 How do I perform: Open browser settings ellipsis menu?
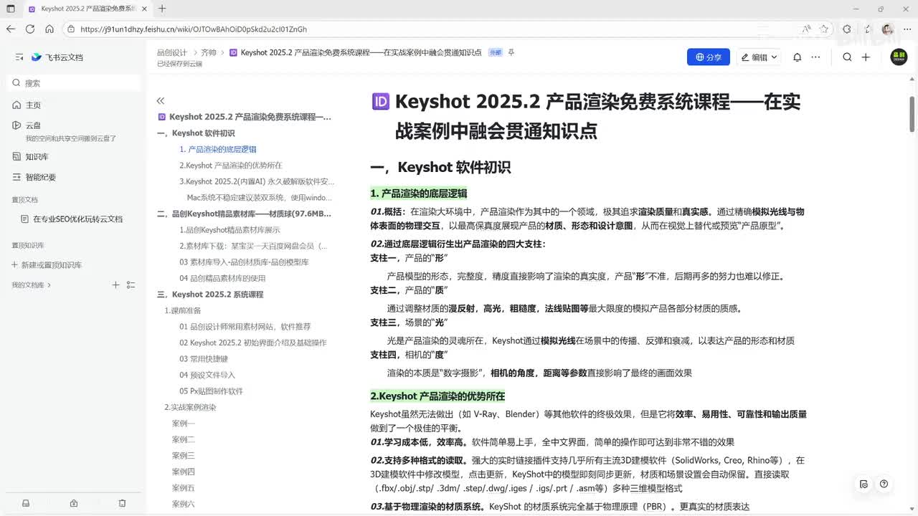906,29
